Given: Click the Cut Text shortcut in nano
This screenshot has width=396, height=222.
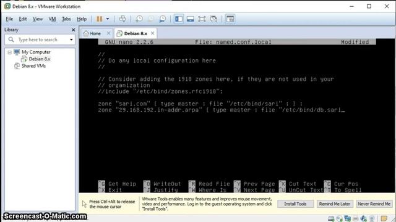Looking at the screenshot, I should [x=298, y=184].
